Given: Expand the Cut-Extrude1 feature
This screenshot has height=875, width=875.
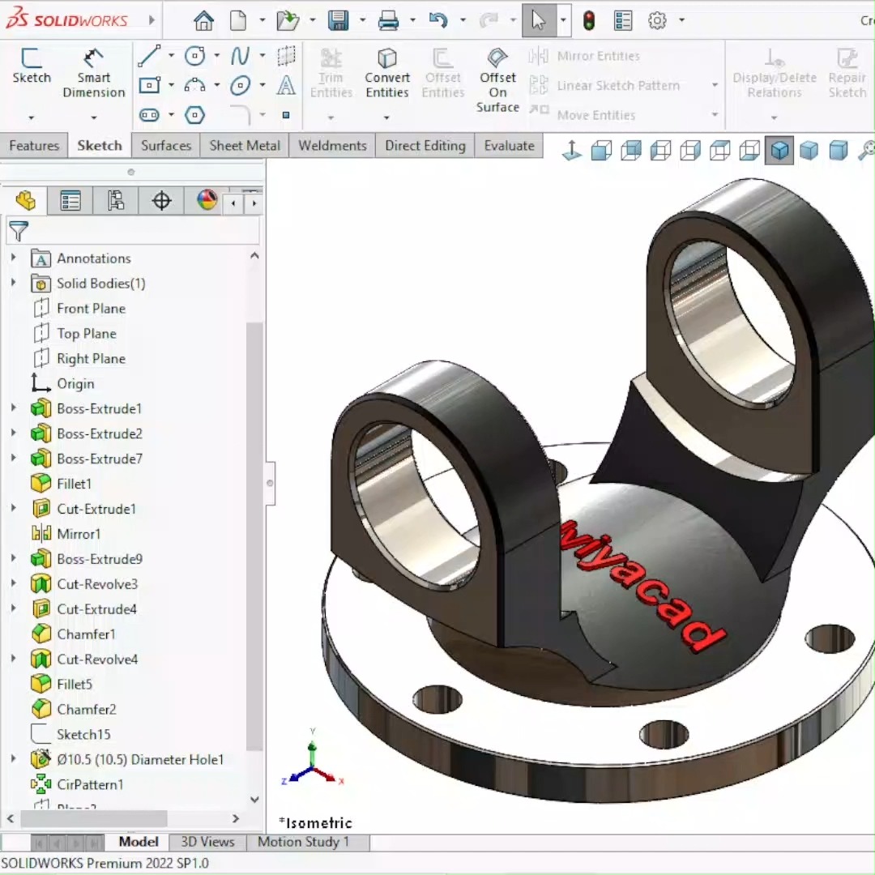Looking at the screenshot, I should [14, 508].
